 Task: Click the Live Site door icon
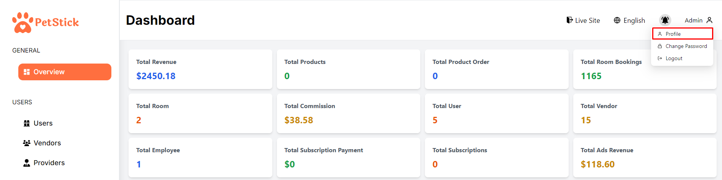[569, 20]
